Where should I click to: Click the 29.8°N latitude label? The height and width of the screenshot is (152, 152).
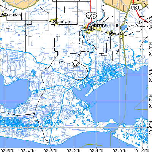coord(150,76)
